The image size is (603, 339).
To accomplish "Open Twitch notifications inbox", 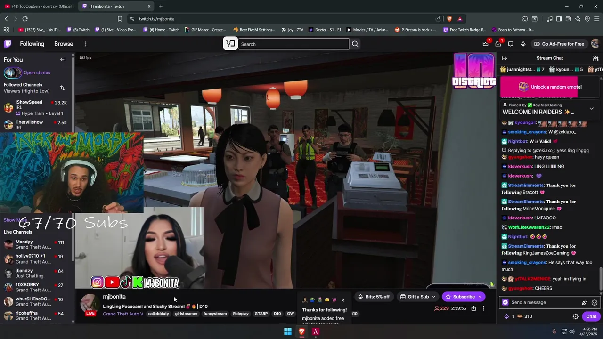I will click(x=498, y=44).
